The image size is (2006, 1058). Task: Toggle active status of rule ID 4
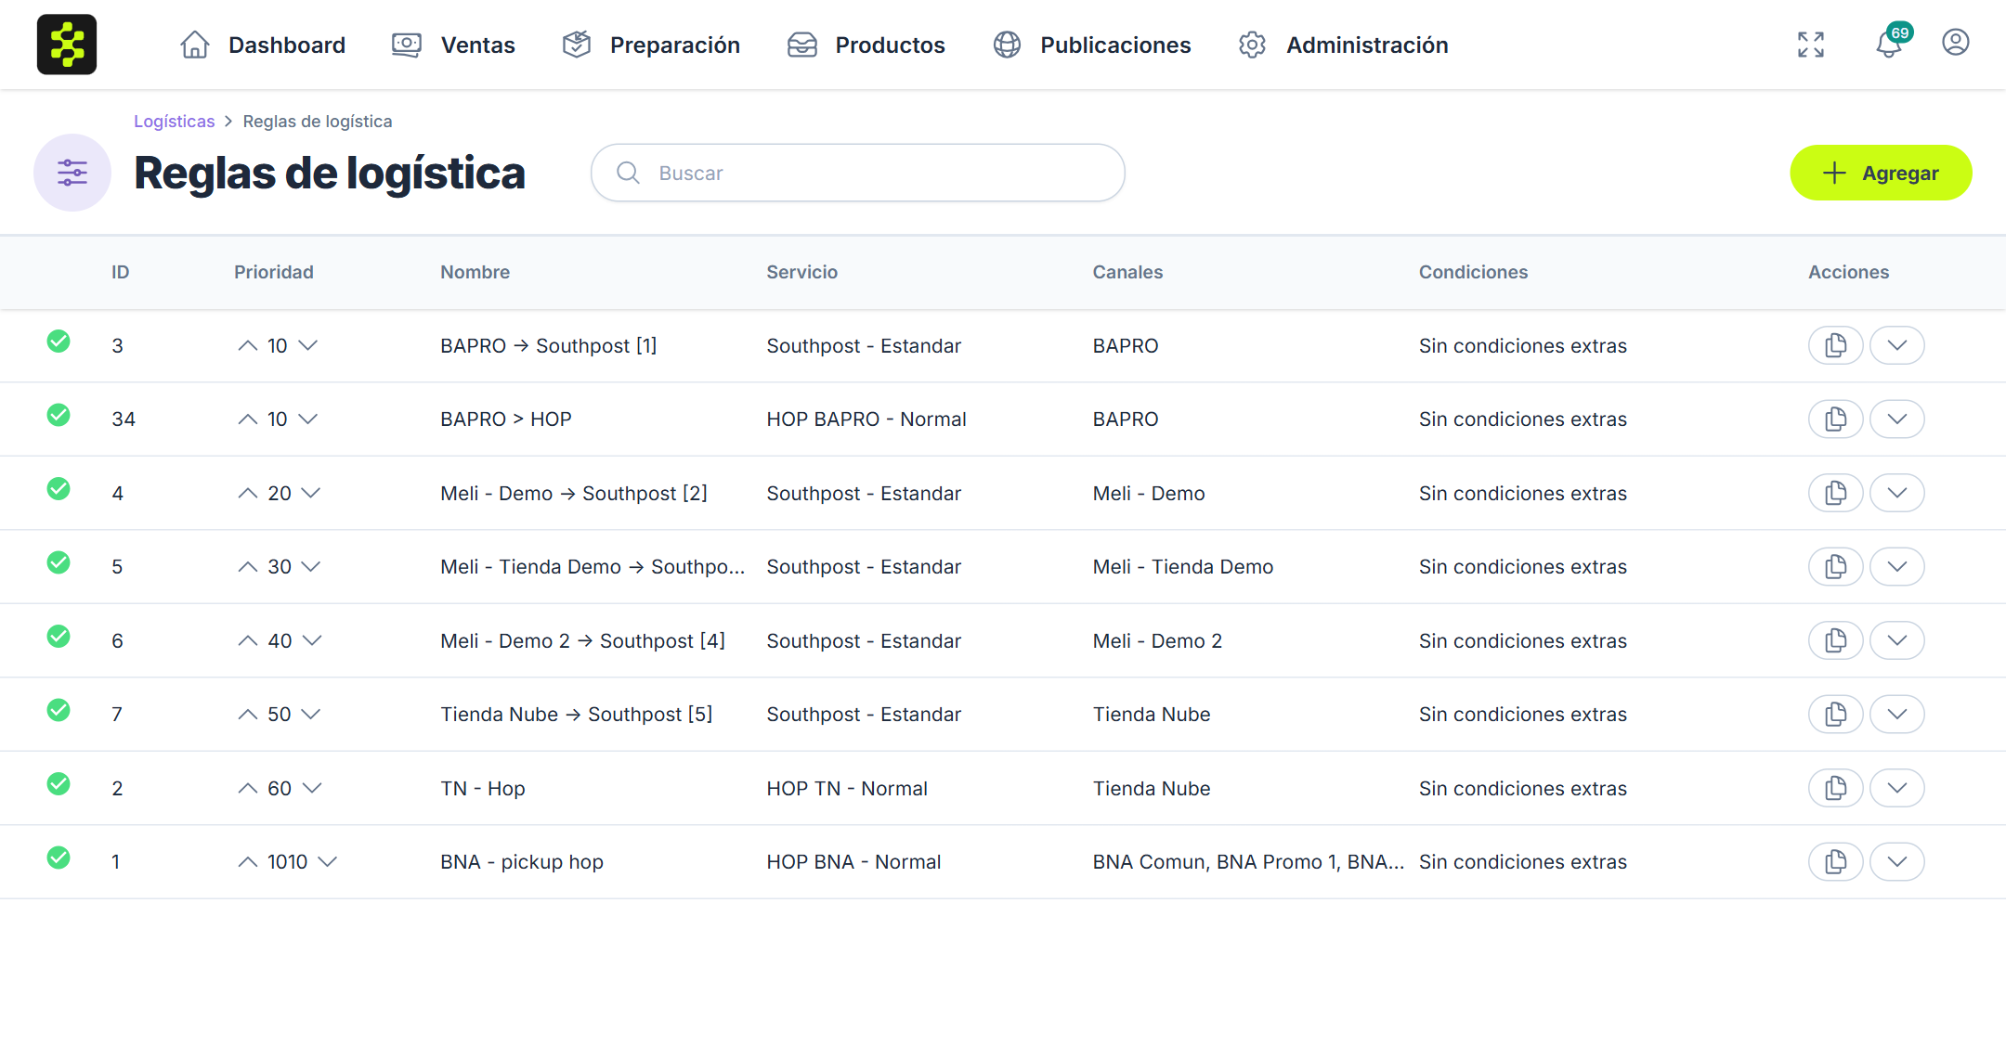[59, 488]
